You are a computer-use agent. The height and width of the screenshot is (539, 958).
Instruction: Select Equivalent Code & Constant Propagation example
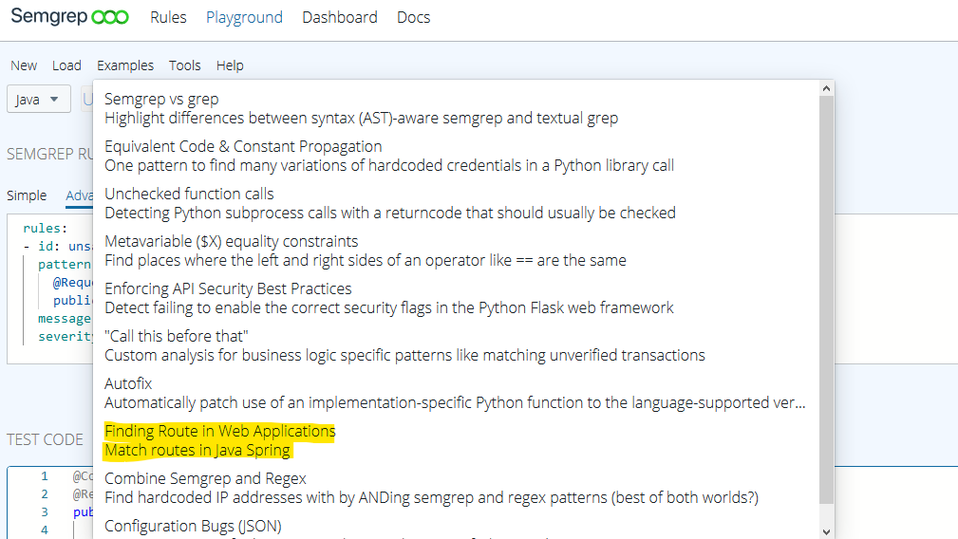[243, 146]
